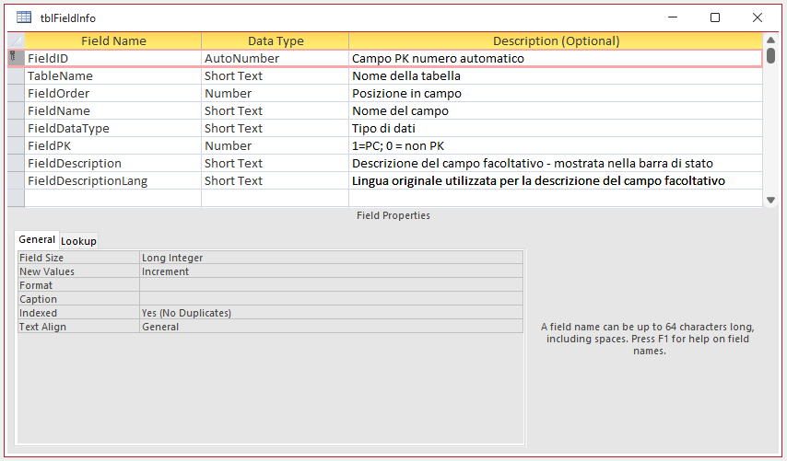Click the Field Name column header
The width and height of the screenshot is (787, 461).
point(113,40)
